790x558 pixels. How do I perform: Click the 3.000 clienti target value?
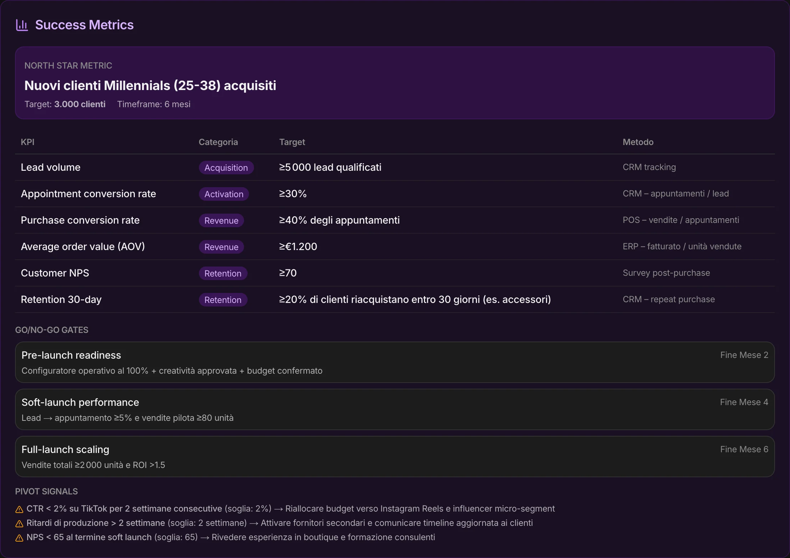80,104
